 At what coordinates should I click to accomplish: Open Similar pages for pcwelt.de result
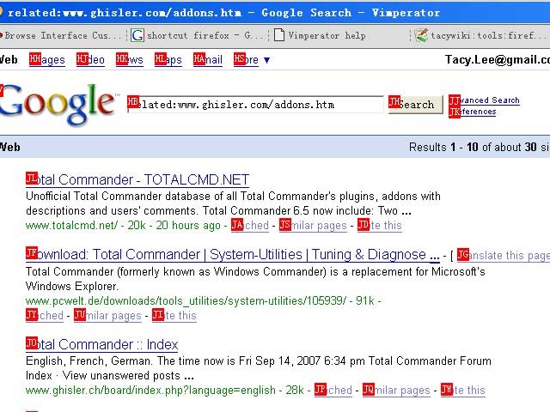tap(107, 315)
